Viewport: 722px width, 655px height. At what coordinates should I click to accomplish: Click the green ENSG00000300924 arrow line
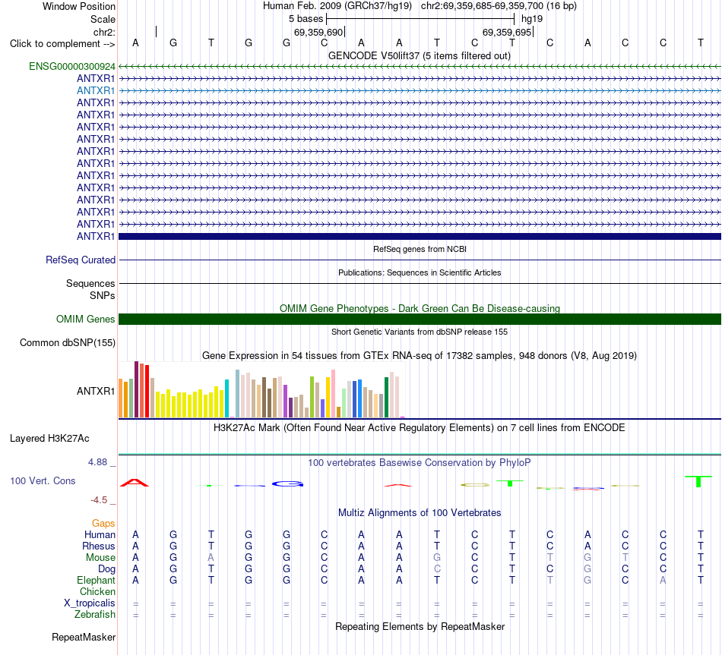pos(420,66)
